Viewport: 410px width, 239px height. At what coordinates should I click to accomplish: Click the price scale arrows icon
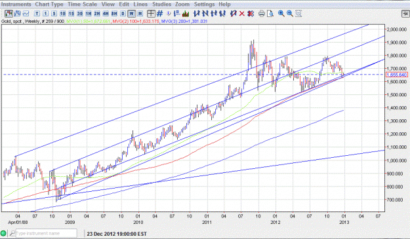(x=176, y=14)
